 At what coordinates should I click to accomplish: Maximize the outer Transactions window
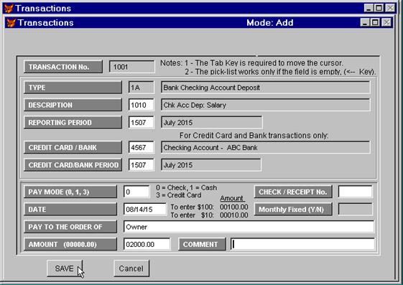pyautogui.click(x=379, y=8)
